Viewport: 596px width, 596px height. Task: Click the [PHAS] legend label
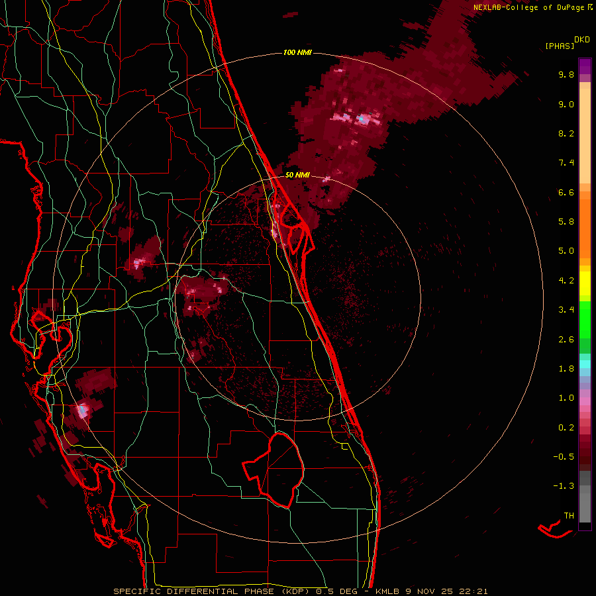(560, 46)
